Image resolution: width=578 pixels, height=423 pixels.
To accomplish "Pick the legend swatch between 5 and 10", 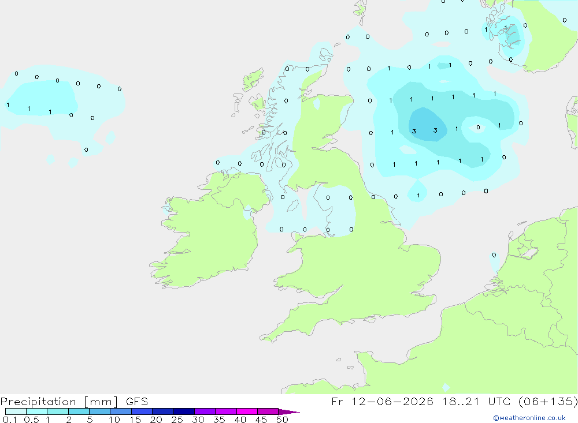I will [99, 411].
